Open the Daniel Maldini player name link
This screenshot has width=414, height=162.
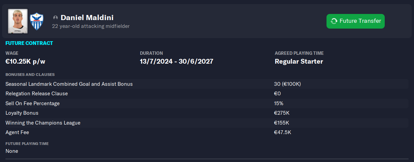click(x=87, y=18)
